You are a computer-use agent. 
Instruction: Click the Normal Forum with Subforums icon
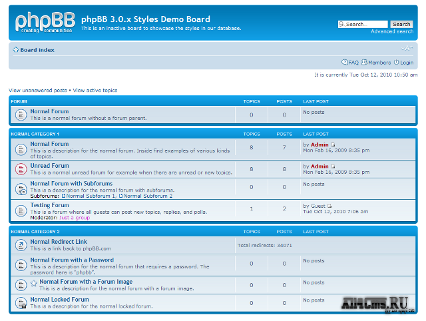pos(21,189)
